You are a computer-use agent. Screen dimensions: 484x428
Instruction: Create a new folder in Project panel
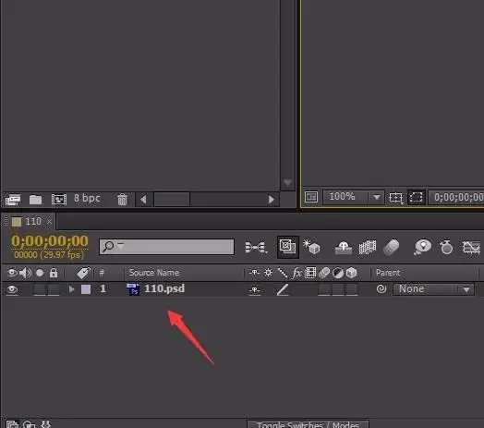click(x=35, y=200)
